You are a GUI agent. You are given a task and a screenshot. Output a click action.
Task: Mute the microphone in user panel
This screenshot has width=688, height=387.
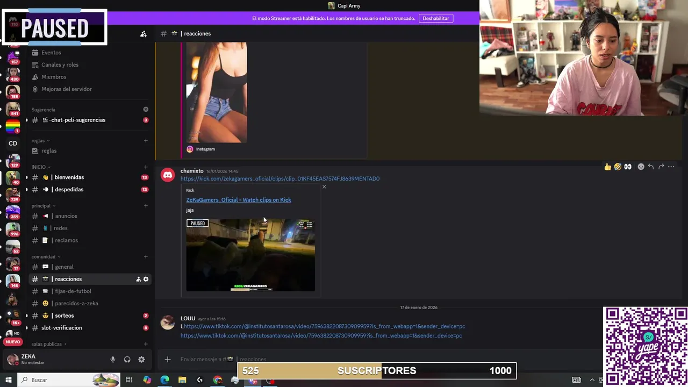coord(113,360)
